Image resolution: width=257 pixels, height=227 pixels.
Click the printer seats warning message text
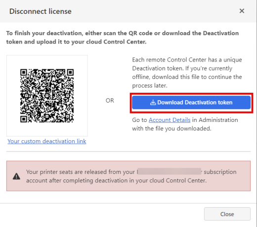(x=131, y=176)
